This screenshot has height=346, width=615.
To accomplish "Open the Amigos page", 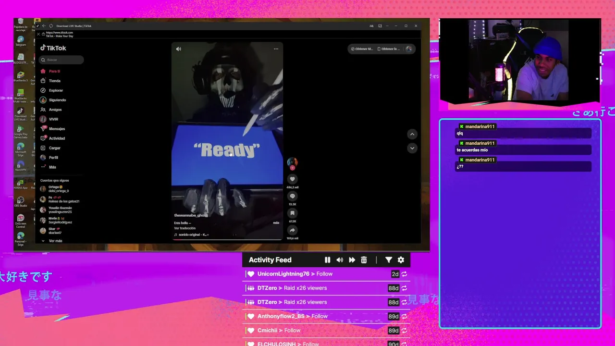I will click(51, 110).
